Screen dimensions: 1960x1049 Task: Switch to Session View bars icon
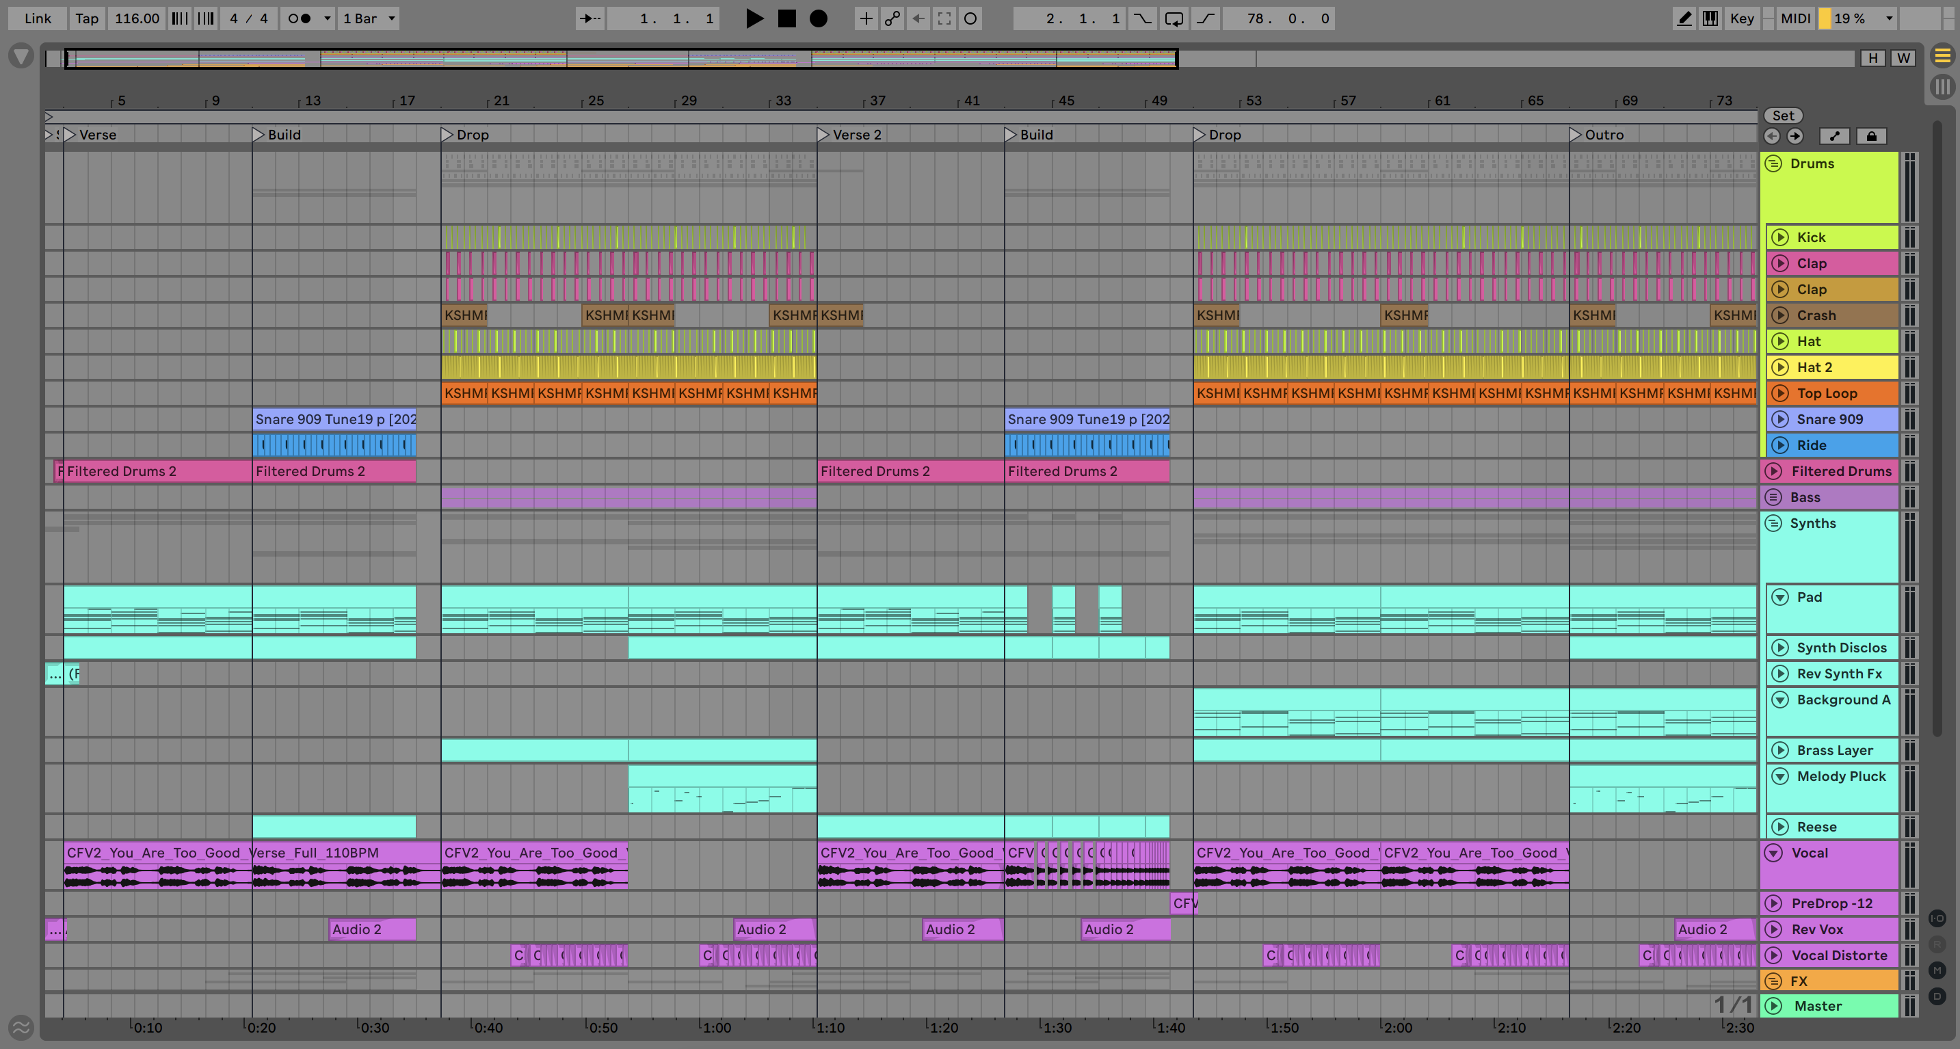click(x=1942, y=87)
